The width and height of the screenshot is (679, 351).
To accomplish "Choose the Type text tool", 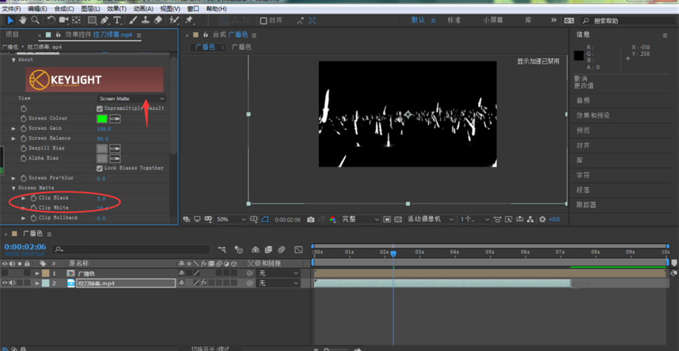I will [x=117, y=20].
